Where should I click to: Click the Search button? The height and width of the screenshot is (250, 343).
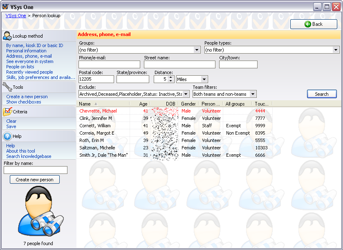[x=322, y=94]
